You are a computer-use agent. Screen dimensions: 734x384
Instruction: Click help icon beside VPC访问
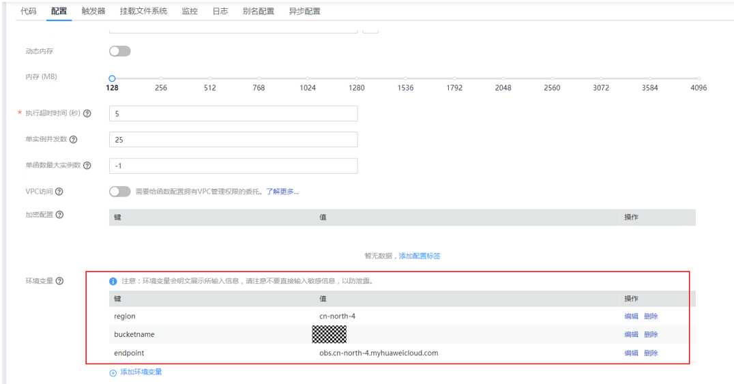click(59, 192)
